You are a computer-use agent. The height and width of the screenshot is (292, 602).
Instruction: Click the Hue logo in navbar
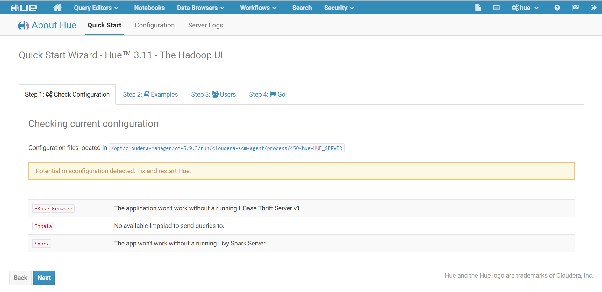click(x=24, y=8)
